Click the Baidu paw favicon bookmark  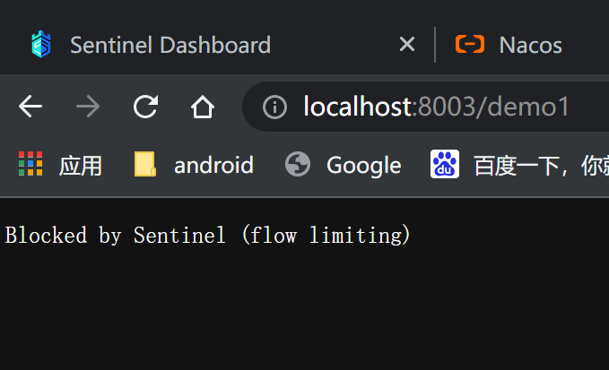pos(445,164)
